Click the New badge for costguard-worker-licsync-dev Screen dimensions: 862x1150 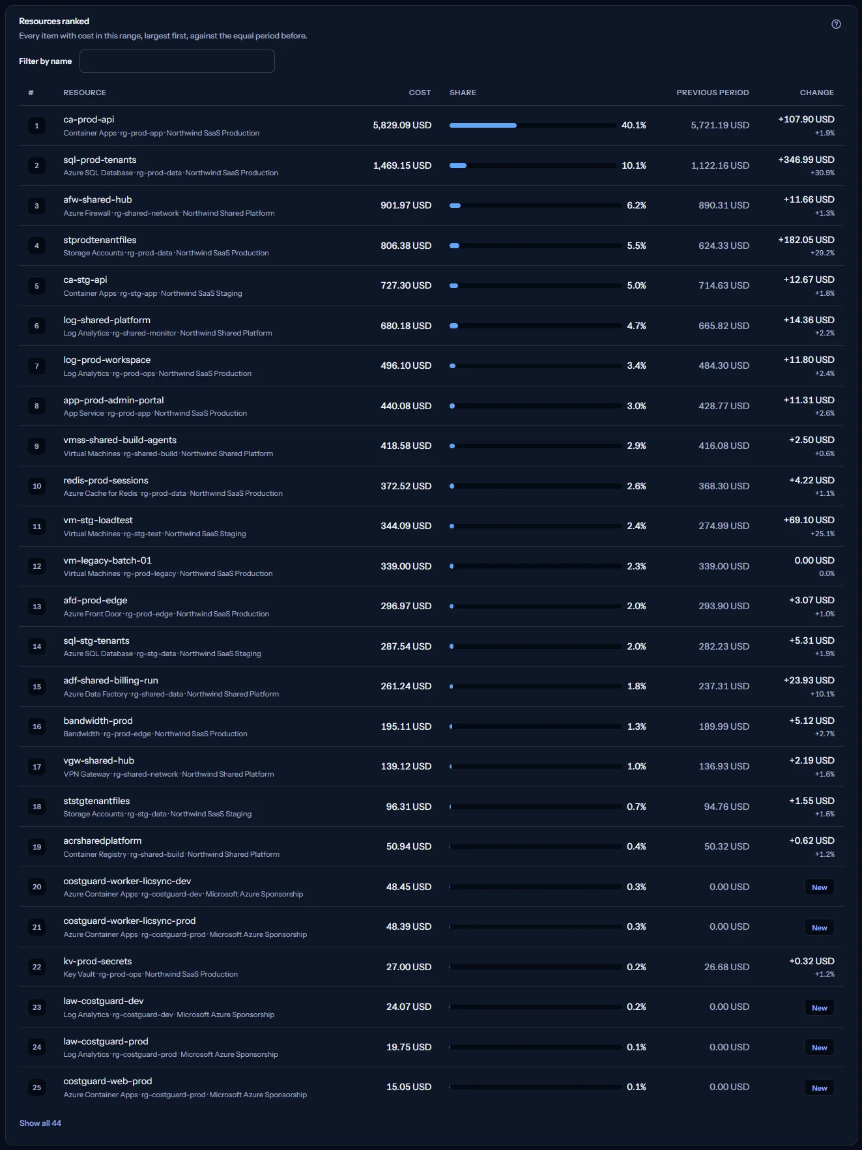coord(820,887)
